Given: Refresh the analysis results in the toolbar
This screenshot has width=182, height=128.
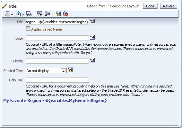Looking at the screenshot, I should coord(40,14).
